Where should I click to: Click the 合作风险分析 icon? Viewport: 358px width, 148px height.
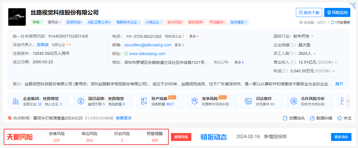point(293,101)
